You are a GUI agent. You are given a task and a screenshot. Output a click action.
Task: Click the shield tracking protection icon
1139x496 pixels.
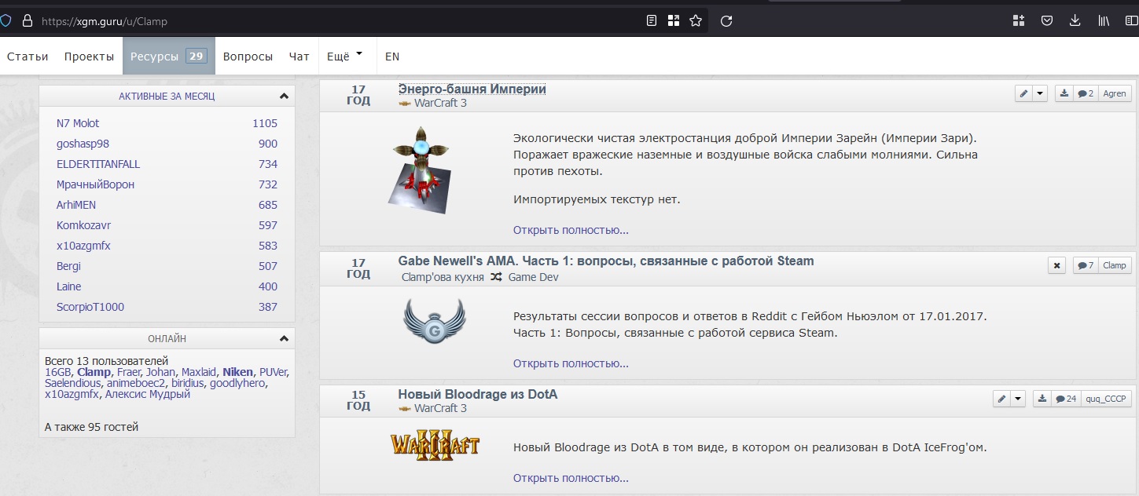[6, 21]
